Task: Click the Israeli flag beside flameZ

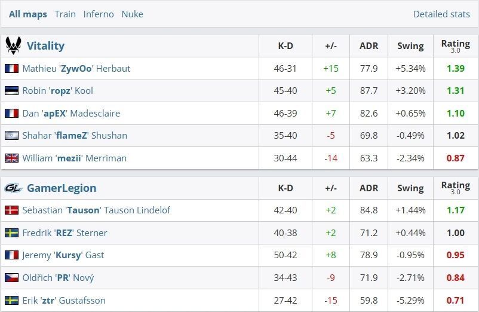Action: click(x=11, y=136)
